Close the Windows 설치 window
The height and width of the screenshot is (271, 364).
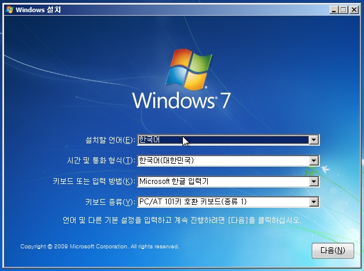pos(354,10)
